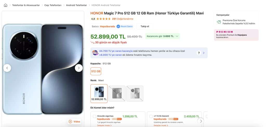The height and width of the screenshot is (127, 266).
Task: Open the trade-in offer arrow
Action: [x=204, y=53]
